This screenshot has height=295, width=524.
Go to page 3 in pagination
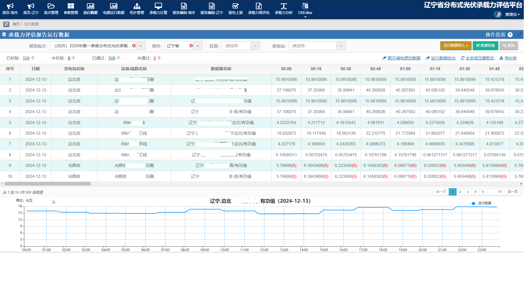point(468,192)
